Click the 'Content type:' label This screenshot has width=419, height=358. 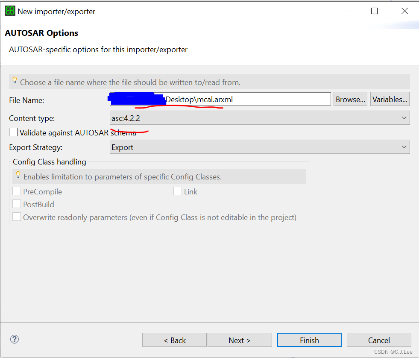(32, 118)
